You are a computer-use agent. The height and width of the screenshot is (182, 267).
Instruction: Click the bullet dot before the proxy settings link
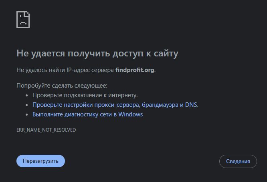(x=27, y=105)
